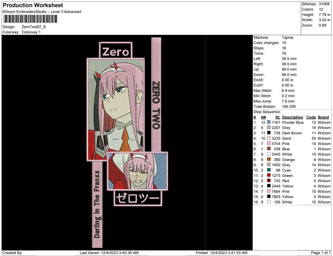
Task: Click the Powder Blue color swatch in row 1
Action: point(269,122)
